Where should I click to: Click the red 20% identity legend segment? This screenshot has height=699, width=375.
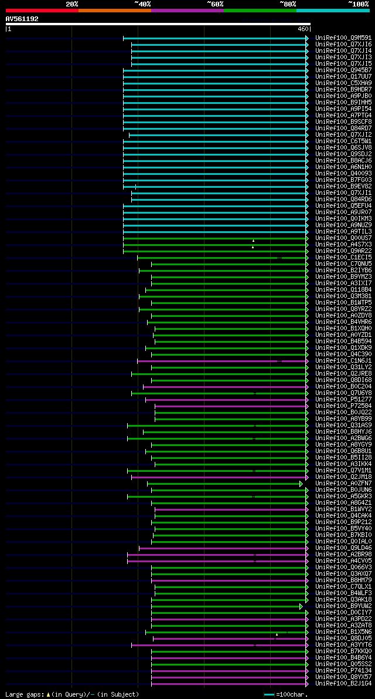42,10
